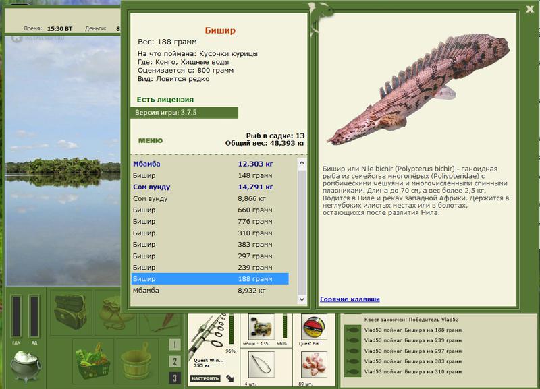
Task: Click the Время 15:30 ВТ clock
Action: click(48, 28)
